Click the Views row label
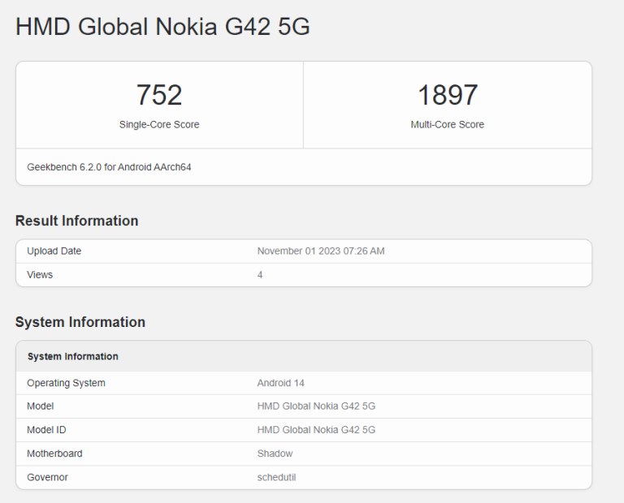Screen dimensions: 624x503 (x=40, y=274)
